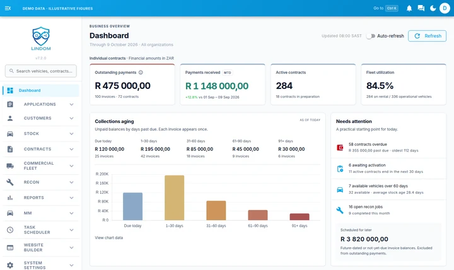Switch to dark mode with the moon icon

pyautogui.click(x=433, y=8)
